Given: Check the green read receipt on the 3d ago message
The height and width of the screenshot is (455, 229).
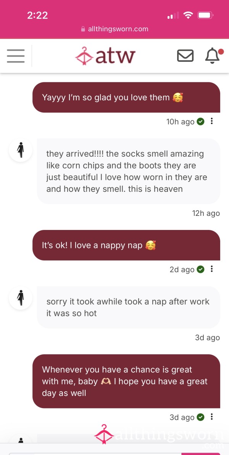Looking at the screenshot, I should [200, 417].
